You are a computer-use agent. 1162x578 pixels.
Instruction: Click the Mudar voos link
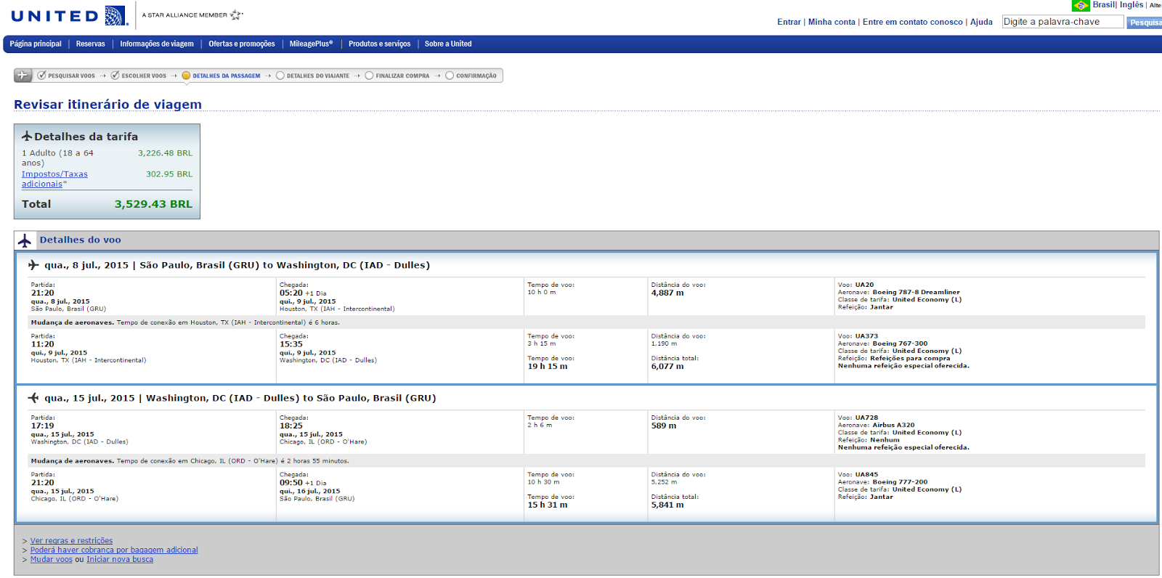52,560
